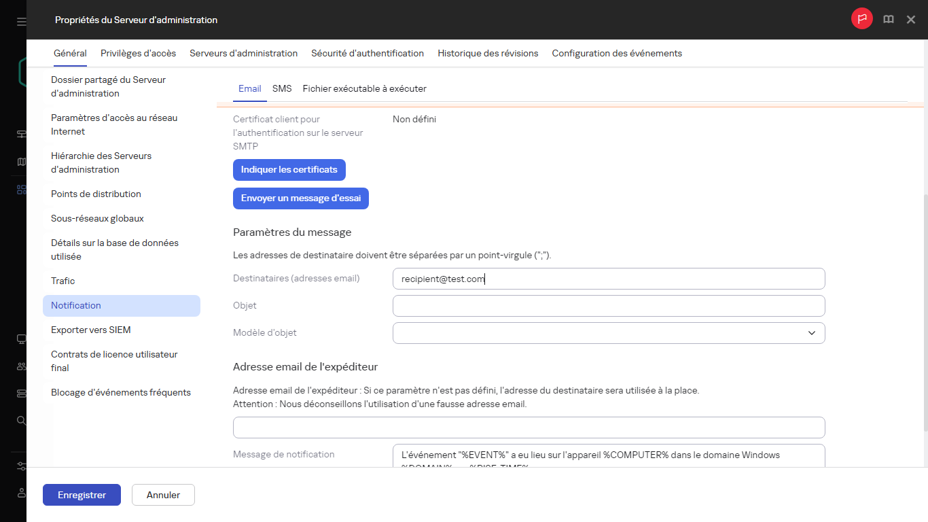The height and width of the screenshot is (522, 928).
Task: Open notifications via the red flag icon
Action: click(861, 19)
